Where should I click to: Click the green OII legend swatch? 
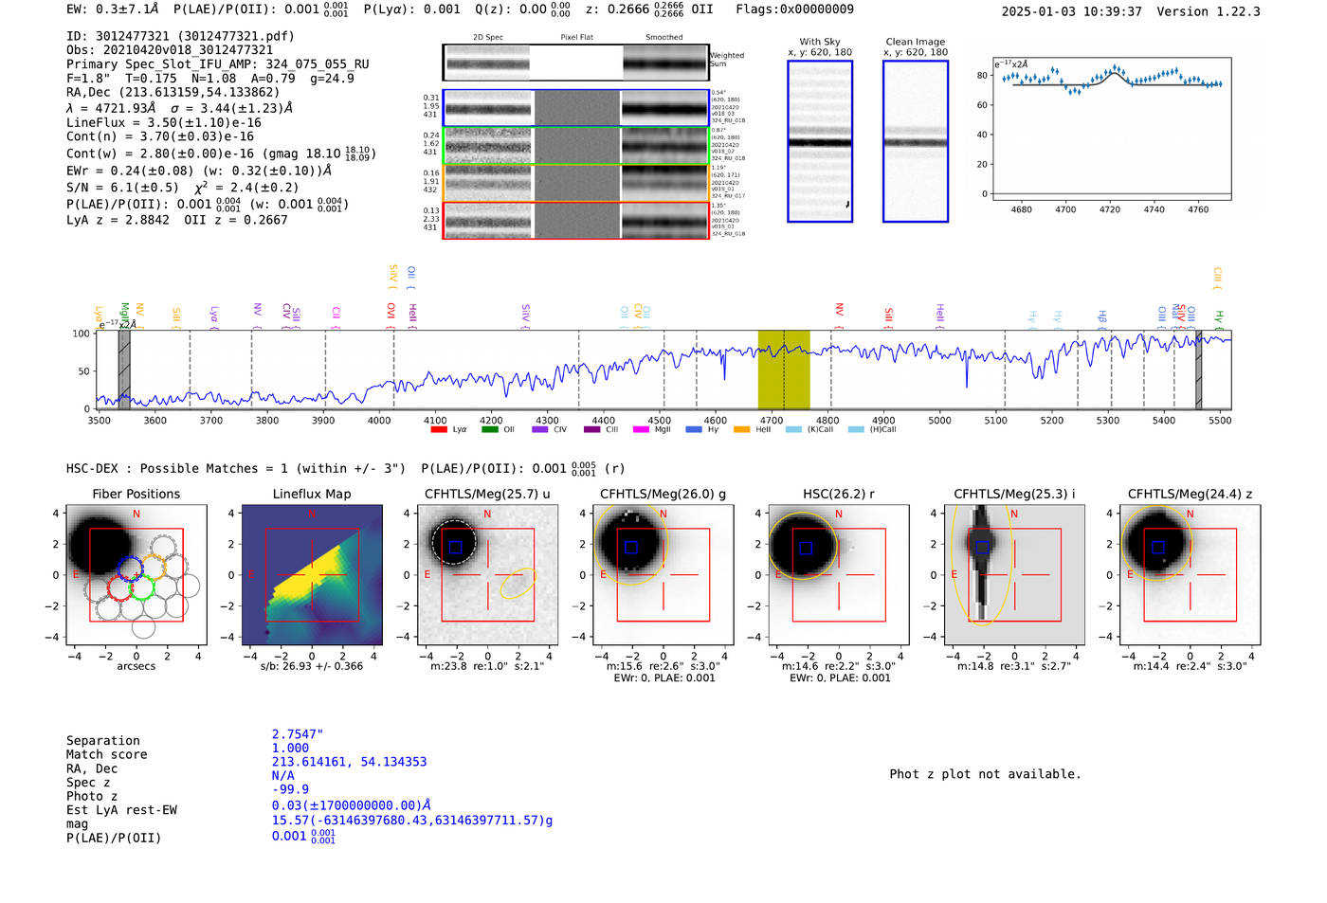(490, 429)
